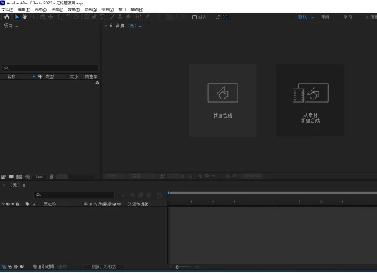Open the composition viewer panel menu
The height and width of the screenshot is (273, 377).
(140, 26)
